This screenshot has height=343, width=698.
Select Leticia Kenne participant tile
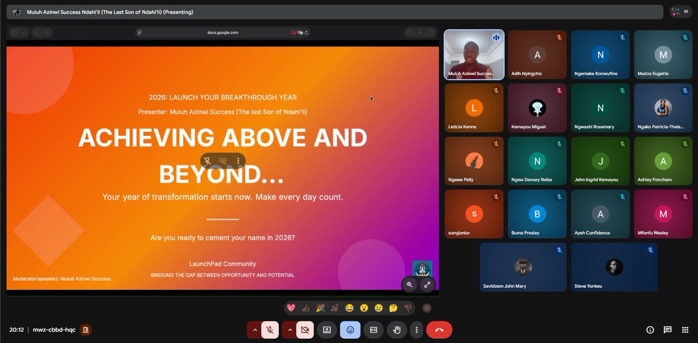click(474, 108)
